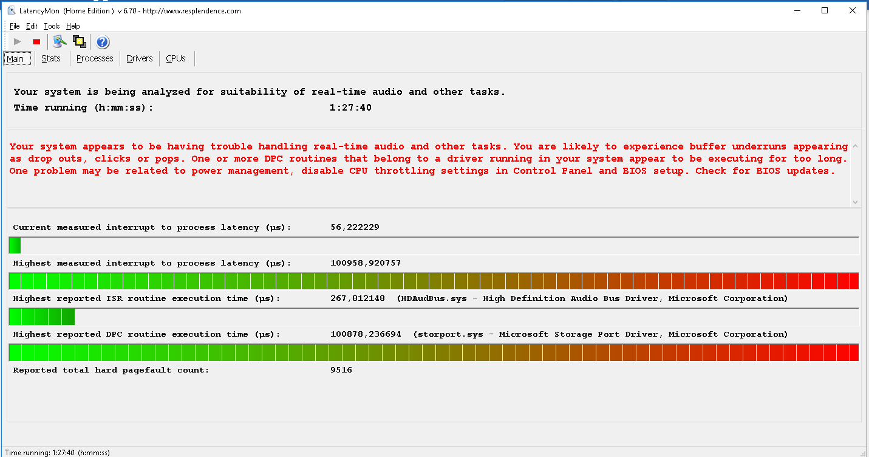This screenshot has width=869, height=457.
Task: Click the warning text scrollbar down arrow
Action: (855, 202)
